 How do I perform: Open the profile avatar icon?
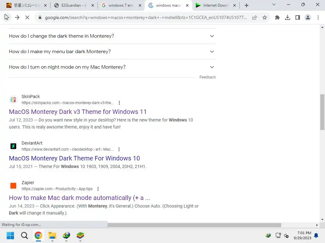[x=308, y=17]
